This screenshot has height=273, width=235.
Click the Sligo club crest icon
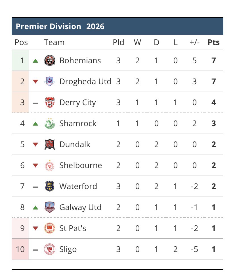click(x=50, y=249)
